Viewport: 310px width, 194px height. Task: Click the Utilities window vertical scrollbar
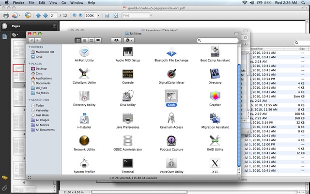pos(239,115)
